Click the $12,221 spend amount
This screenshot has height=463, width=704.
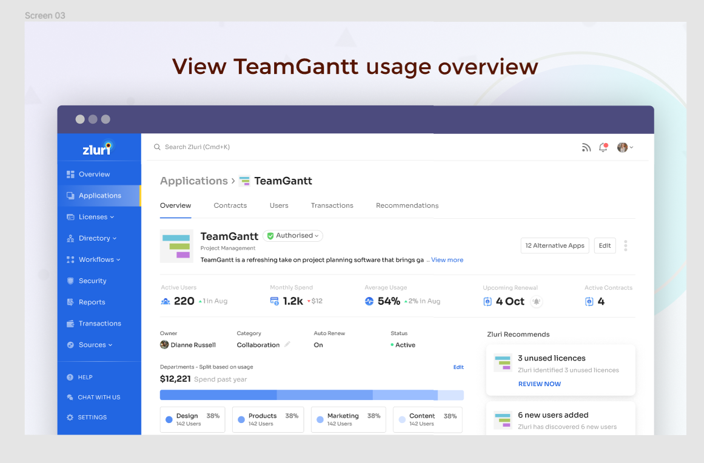[x=175, y=379]
